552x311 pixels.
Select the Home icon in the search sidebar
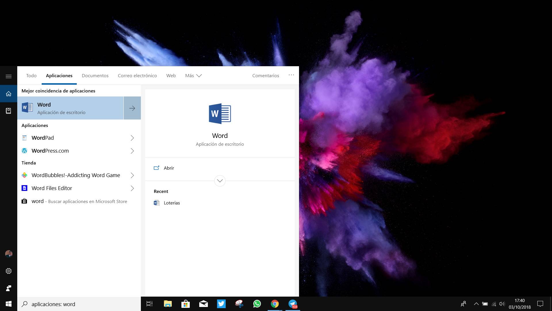pos(9,93)
